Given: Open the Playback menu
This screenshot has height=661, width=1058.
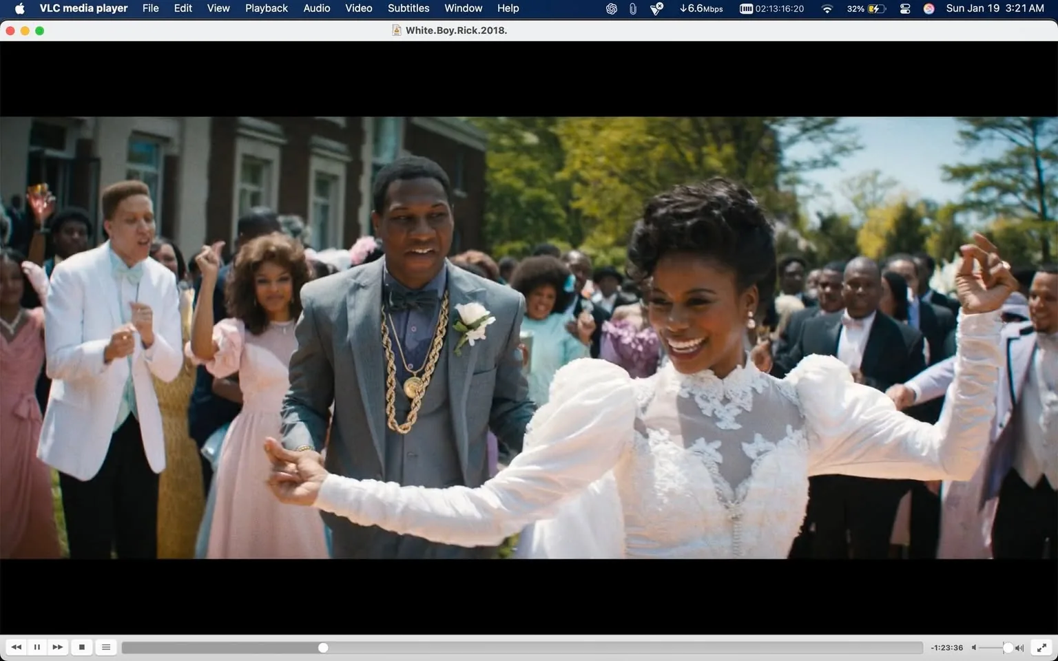Looking at the screenshot, I should (266, 8).
